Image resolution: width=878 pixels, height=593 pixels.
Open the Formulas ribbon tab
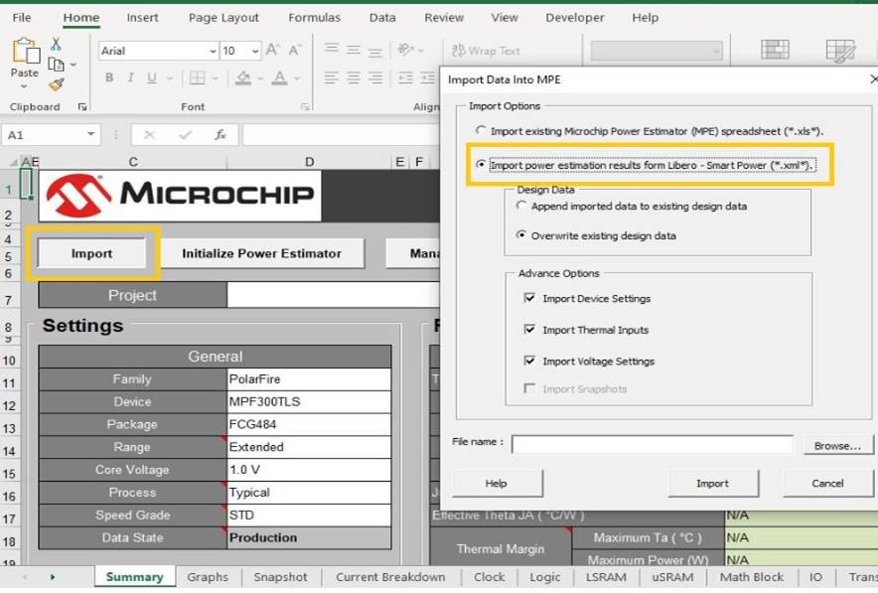(314, 18)
